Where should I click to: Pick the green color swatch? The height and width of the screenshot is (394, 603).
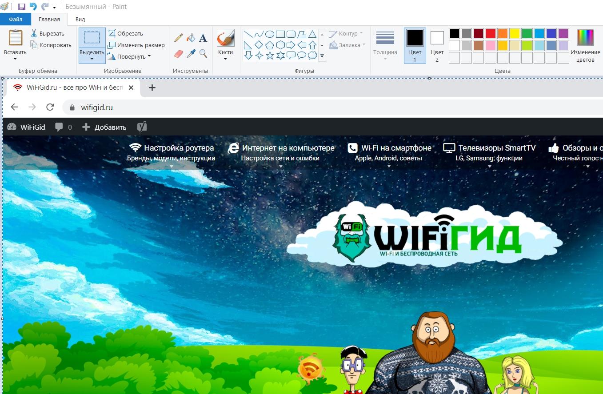click(527, 34)
